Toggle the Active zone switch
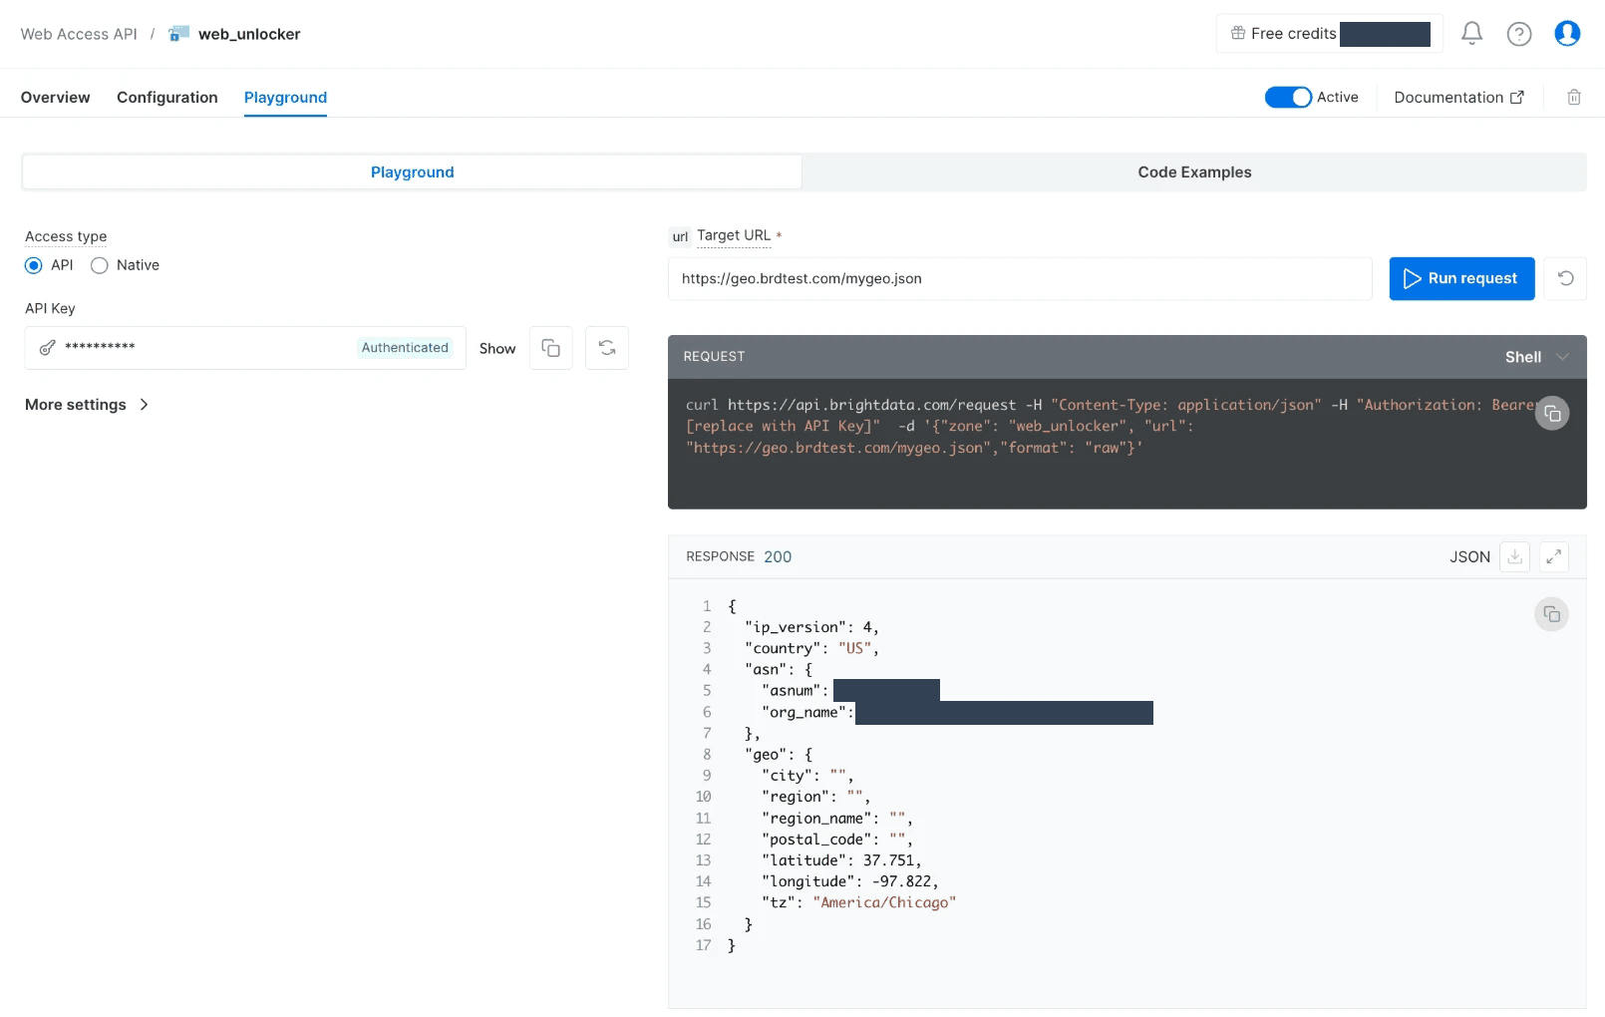 pos(1288,97)
